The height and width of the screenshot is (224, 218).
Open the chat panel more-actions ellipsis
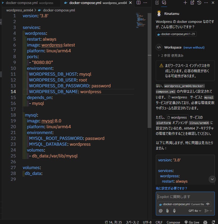(206, 3)
